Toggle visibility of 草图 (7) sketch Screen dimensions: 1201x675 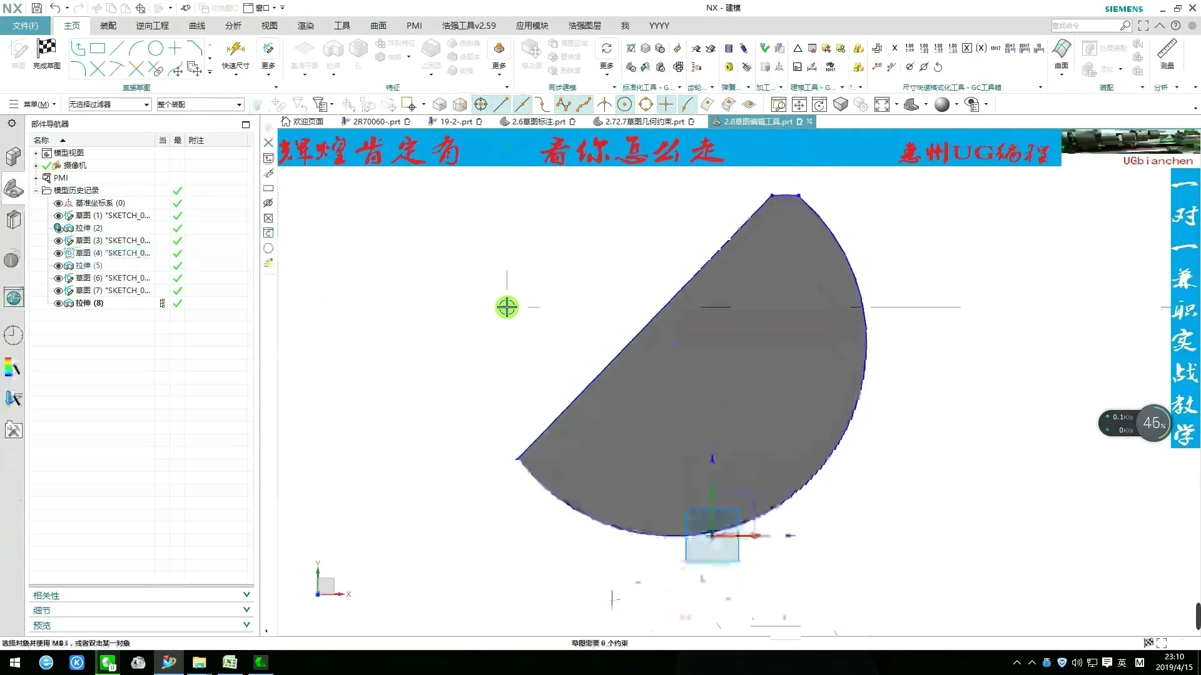click(58, 291)
